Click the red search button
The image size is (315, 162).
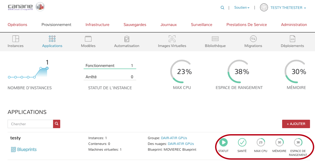[x=57, y=124]
